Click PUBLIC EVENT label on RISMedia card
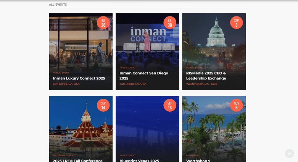 194,67
